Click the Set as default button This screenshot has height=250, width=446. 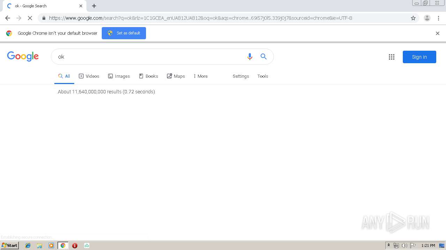tap(124, 33)
